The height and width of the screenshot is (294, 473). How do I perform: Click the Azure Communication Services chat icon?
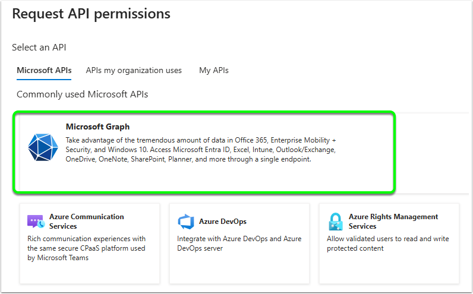(36, 222)
